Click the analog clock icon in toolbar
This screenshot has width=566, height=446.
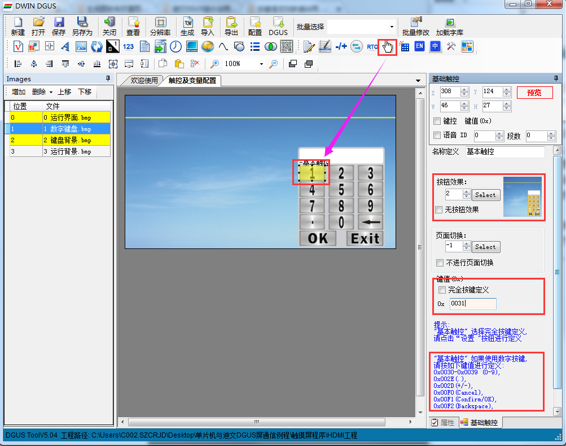pos(176,47)
